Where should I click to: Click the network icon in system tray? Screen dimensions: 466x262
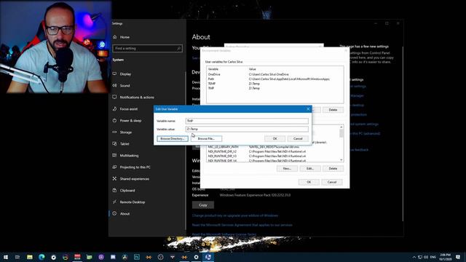coord(420,257)
